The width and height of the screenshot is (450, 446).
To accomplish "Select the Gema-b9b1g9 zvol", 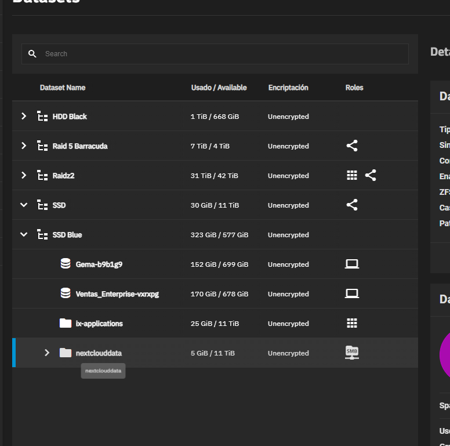I will [99, 264].
